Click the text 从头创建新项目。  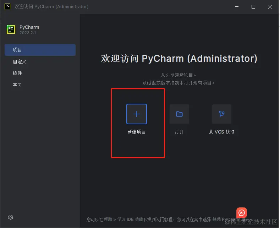179,75
